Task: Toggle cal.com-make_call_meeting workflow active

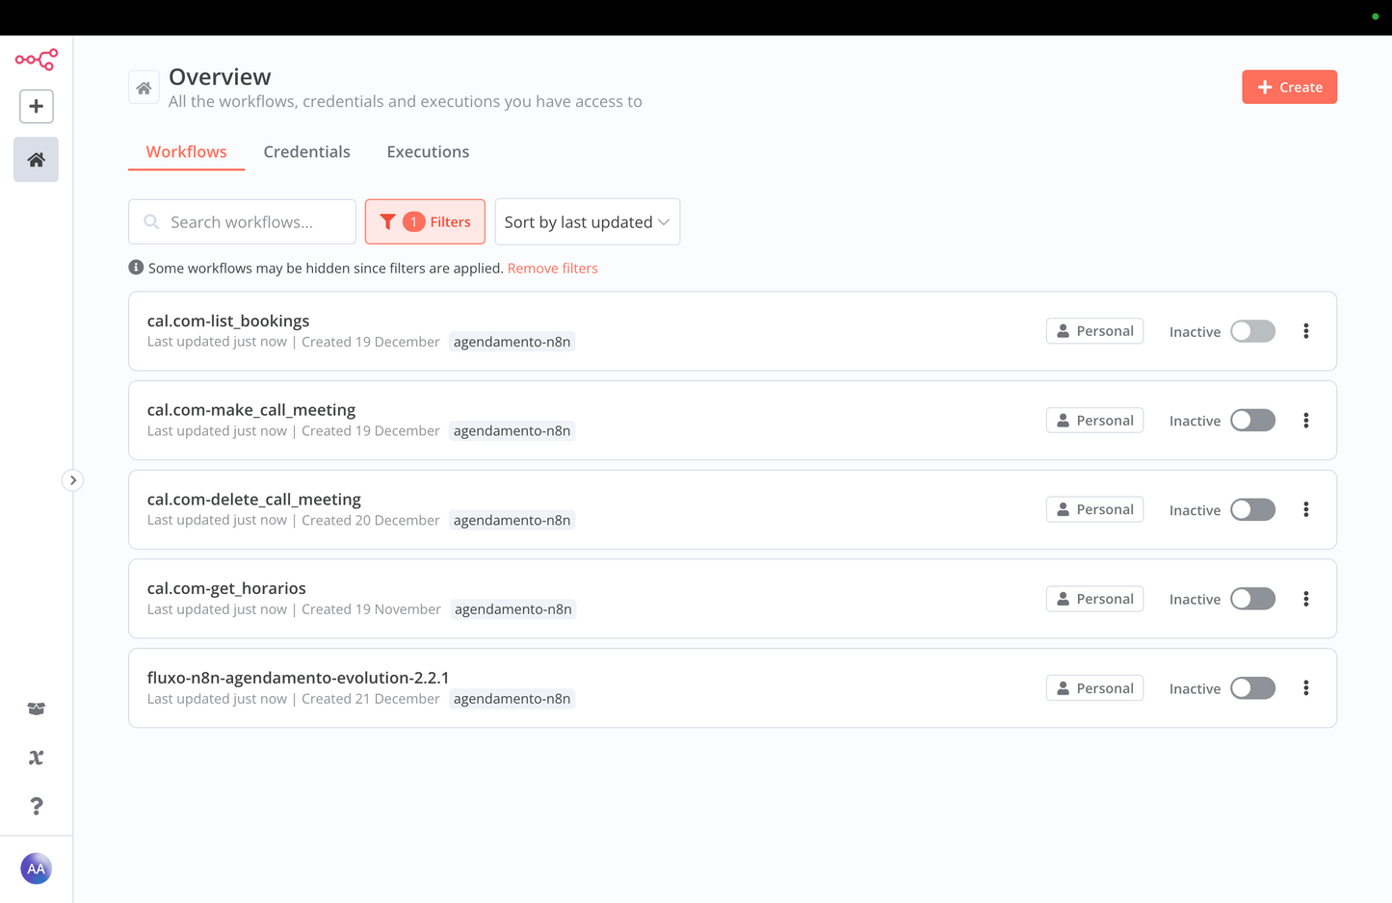Action: point(1252,421)
